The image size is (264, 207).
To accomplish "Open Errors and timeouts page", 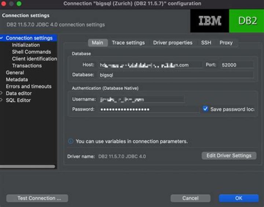I will click(29, 86).
